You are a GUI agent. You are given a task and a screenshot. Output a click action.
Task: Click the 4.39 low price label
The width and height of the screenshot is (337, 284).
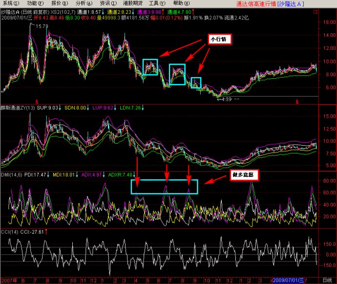227,99
